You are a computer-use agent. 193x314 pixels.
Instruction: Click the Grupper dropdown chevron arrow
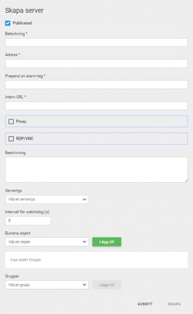coord(84,285)
